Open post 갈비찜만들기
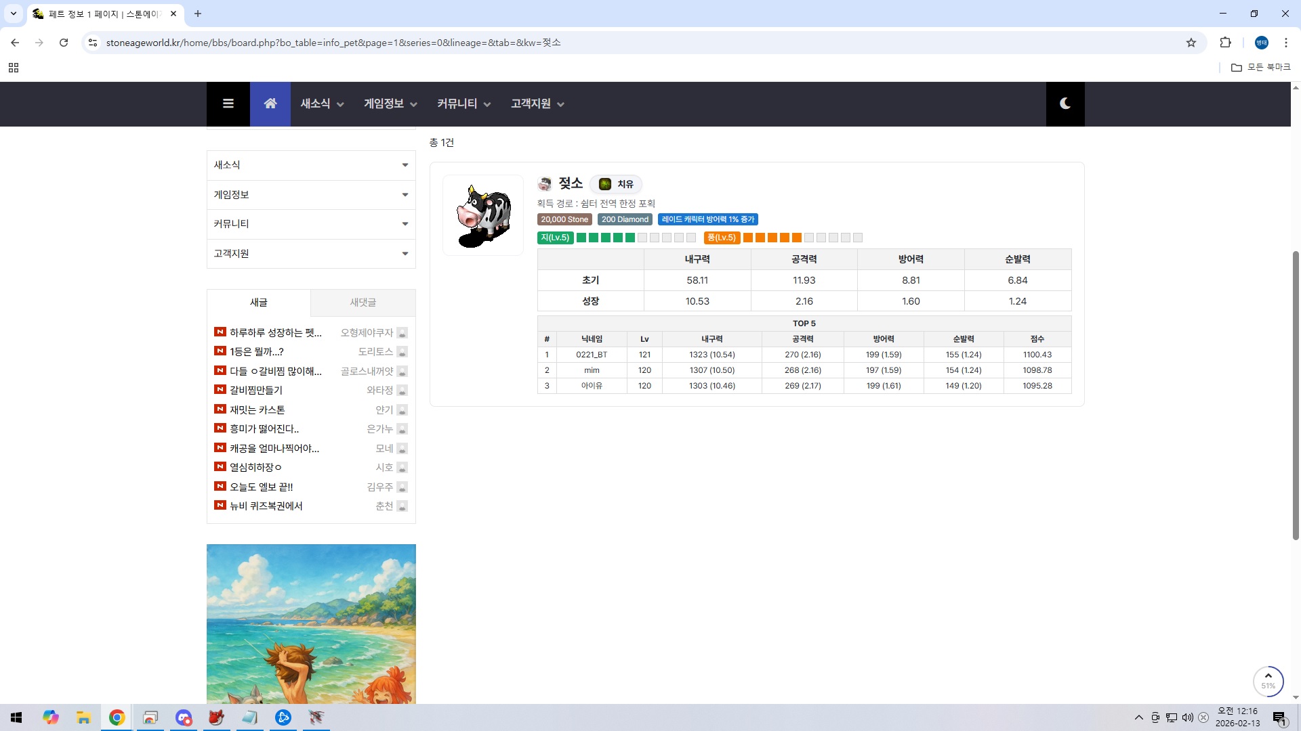Viewport: 1301px width, 731px height. point(256,390)
